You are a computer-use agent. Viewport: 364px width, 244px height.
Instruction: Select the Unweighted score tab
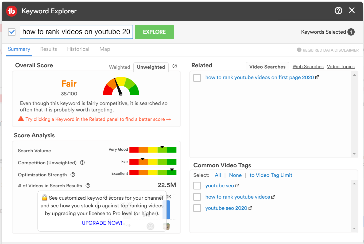tap(151, 67)
